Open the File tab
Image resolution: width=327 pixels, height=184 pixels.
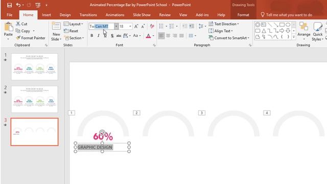pyautogui.click(x=9, y=15)
